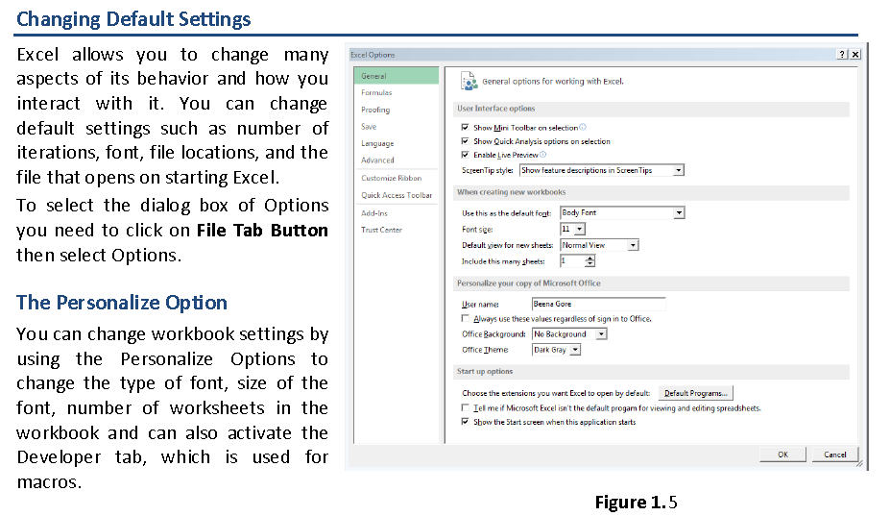Click the General options icon
The image size is (890, 516).
click(469, 82)
